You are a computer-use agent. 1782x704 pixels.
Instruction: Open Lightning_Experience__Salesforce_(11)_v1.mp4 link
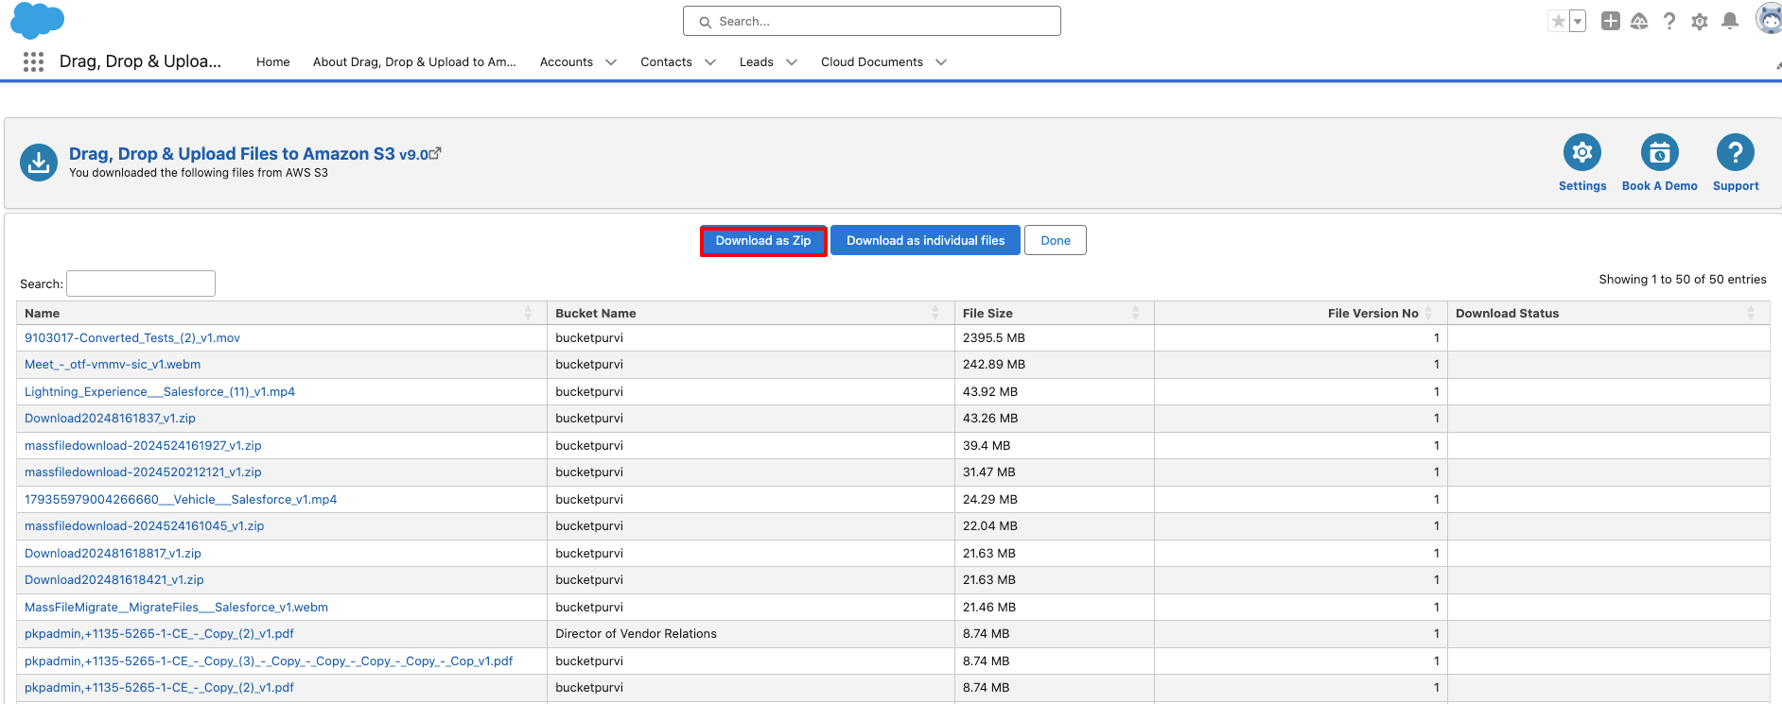point(160,392)
